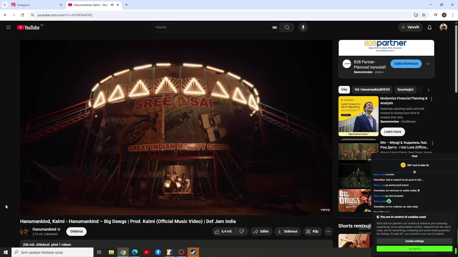
Task: Click the Windows taskbar search box
Action: tap(53, 252)
